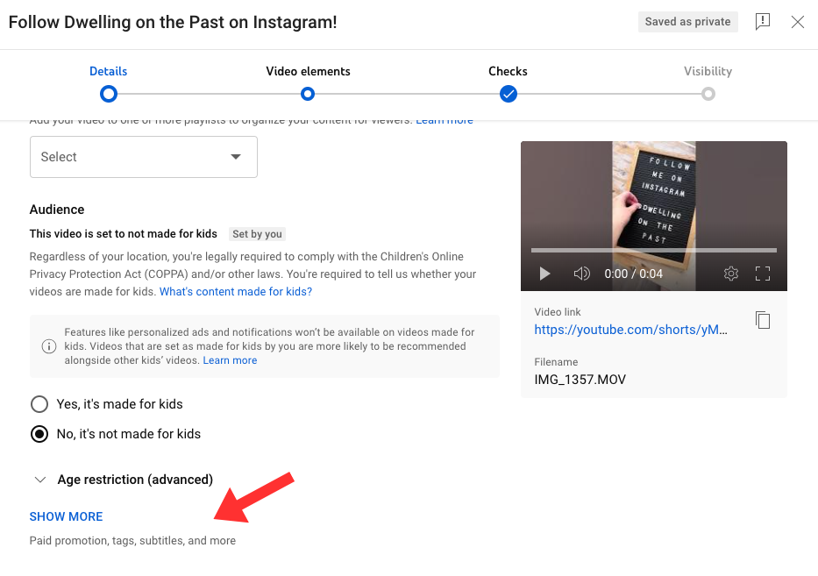
Task: Click SHOW MORE to reveal options
Action: [x=67, y=516]
